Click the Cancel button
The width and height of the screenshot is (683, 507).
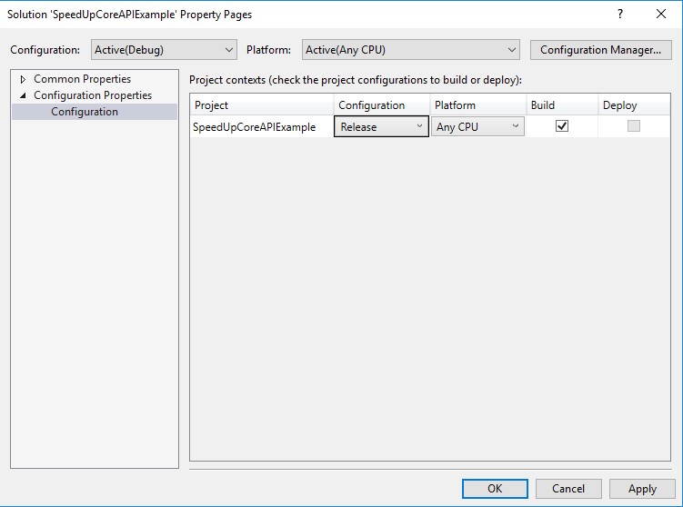point(568,489)
